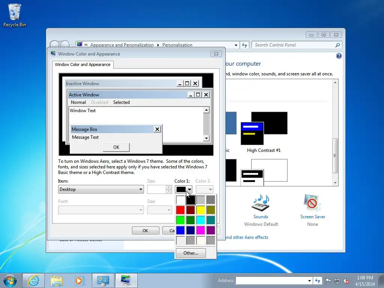Image resolution: width=384 pixels, height=288 pixels.
Task: Click OK in the appearance dialog
Action: [x=145, y=231]
